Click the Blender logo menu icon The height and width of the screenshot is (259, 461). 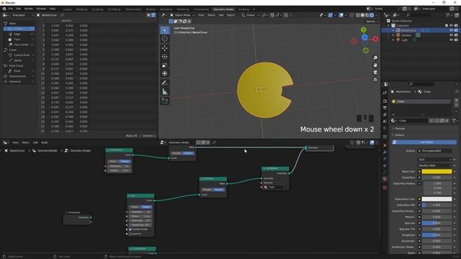[x=4, y=9]
